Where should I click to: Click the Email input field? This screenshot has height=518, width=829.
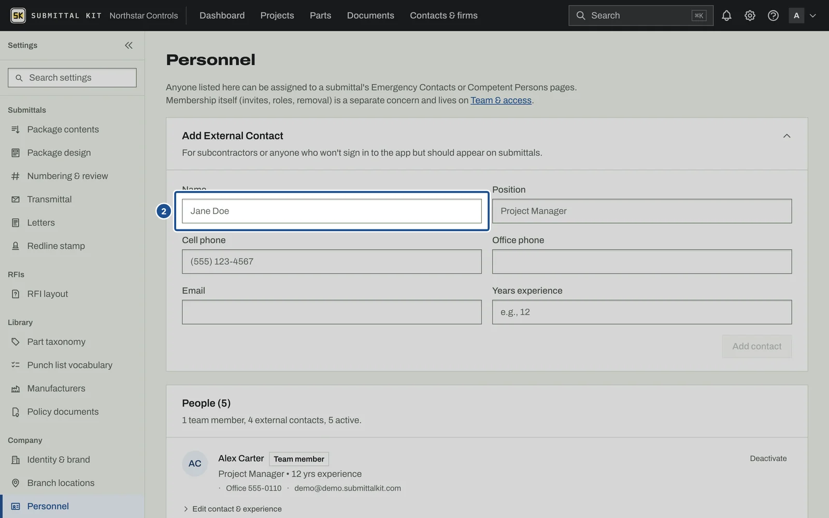[332, 312]
